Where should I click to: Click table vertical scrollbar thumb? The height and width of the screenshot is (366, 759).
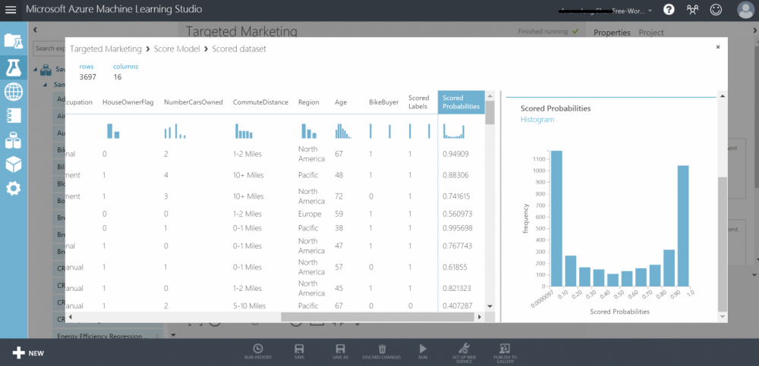[x=490, y=112]
